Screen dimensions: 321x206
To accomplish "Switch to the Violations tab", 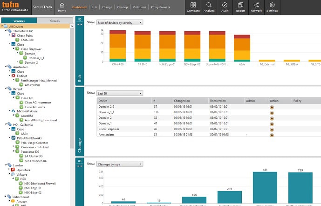I will pyautogui.click(x=139, y=7).
